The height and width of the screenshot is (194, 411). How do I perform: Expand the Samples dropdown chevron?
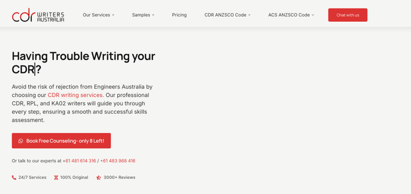(x=153, y=15)
